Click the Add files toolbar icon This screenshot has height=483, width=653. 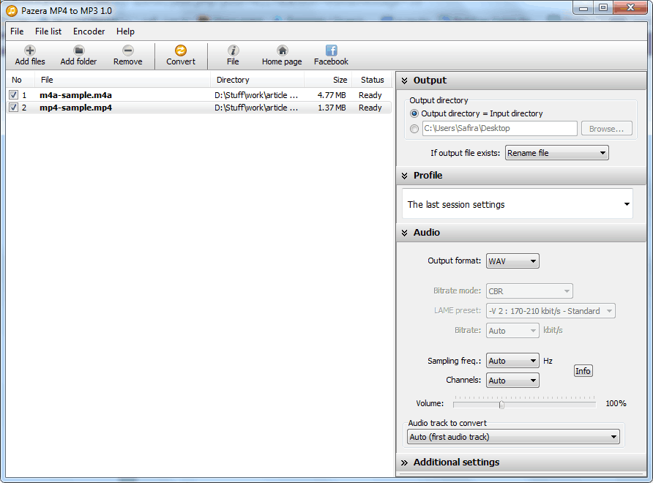[x=29, y=50]
